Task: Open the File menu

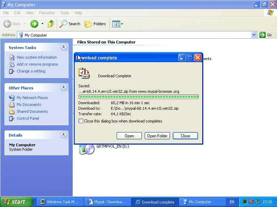Action: pos(6,13)
